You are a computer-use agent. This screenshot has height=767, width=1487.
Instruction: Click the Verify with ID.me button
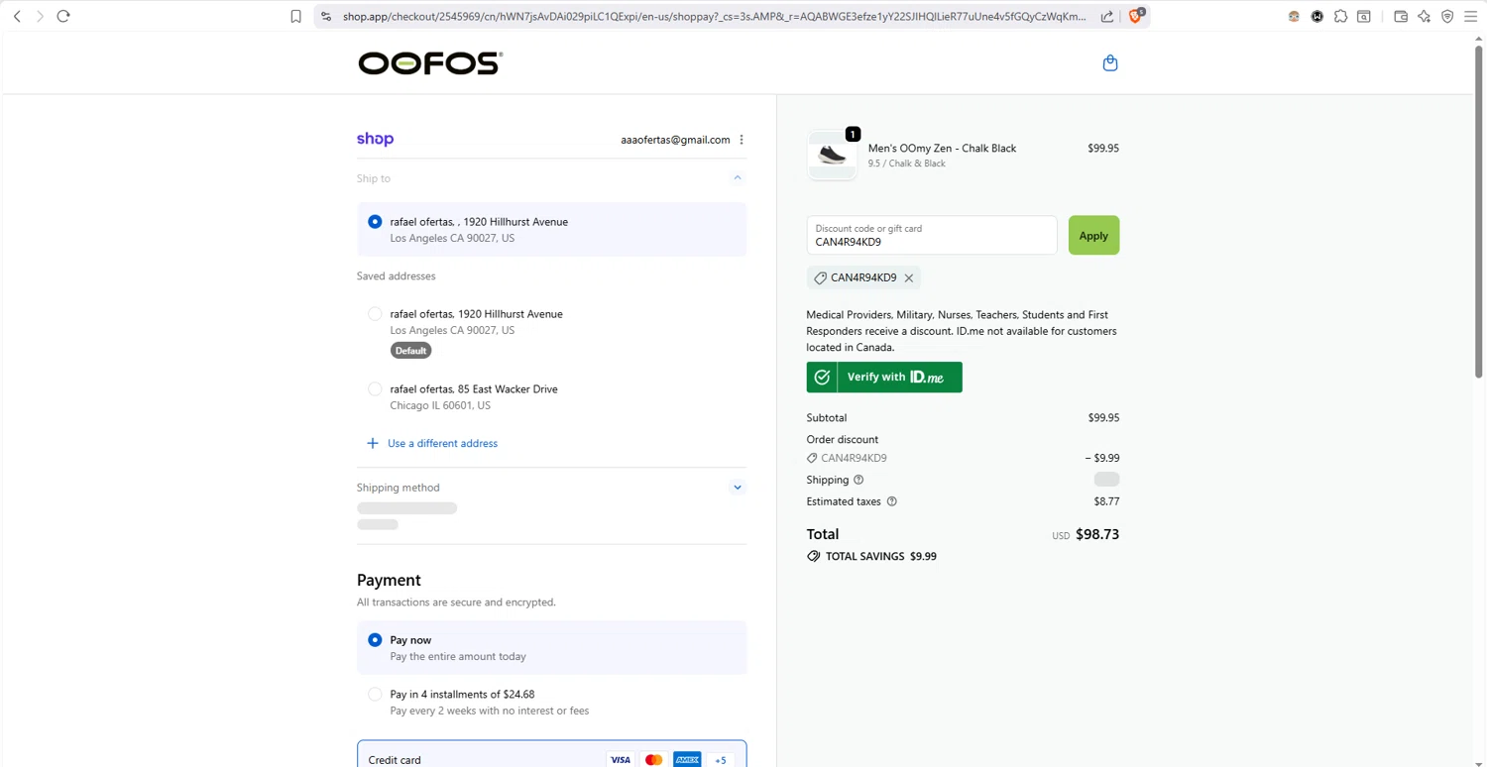pos(884,378)
